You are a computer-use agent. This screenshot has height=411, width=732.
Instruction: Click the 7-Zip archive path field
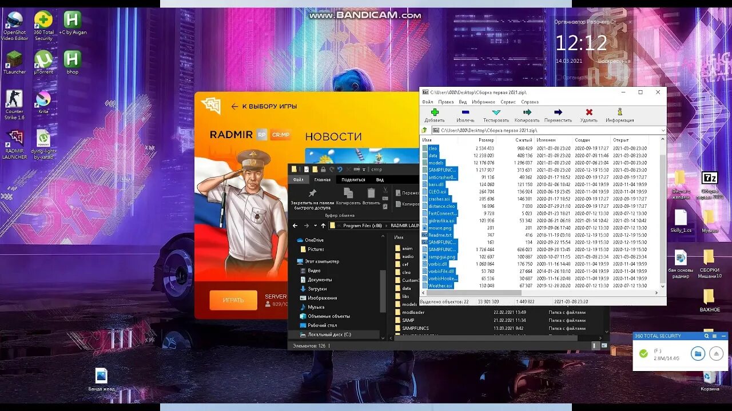(546, 130)
